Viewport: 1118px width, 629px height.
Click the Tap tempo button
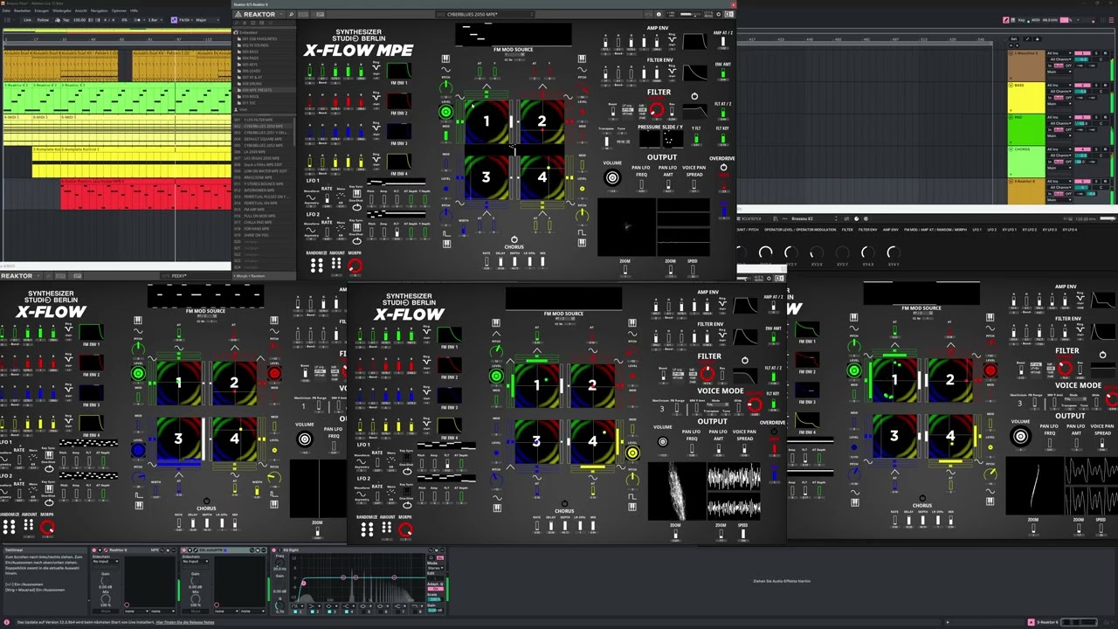point(66,20)
